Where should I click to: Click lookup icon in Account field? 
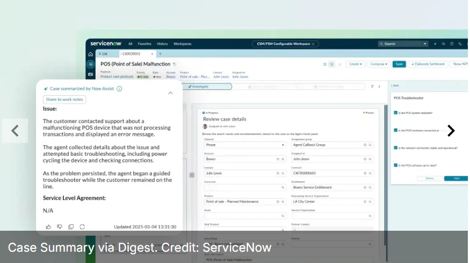[283, 159]
